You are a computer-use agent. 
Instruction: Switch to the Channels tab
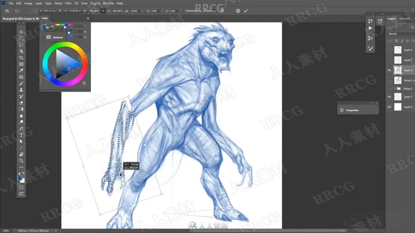[x=404, y=19]
